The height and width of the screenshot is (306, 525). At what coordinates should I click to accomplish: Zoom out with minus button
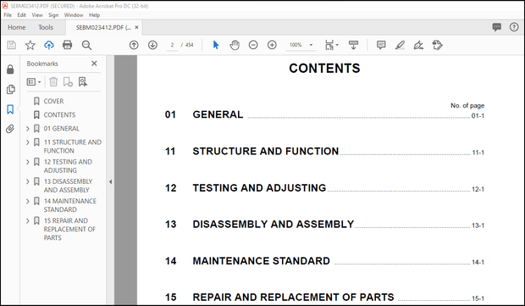[253, 45]
